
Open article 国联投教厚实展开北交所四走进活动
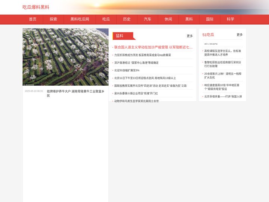click(x=150, y=86)
